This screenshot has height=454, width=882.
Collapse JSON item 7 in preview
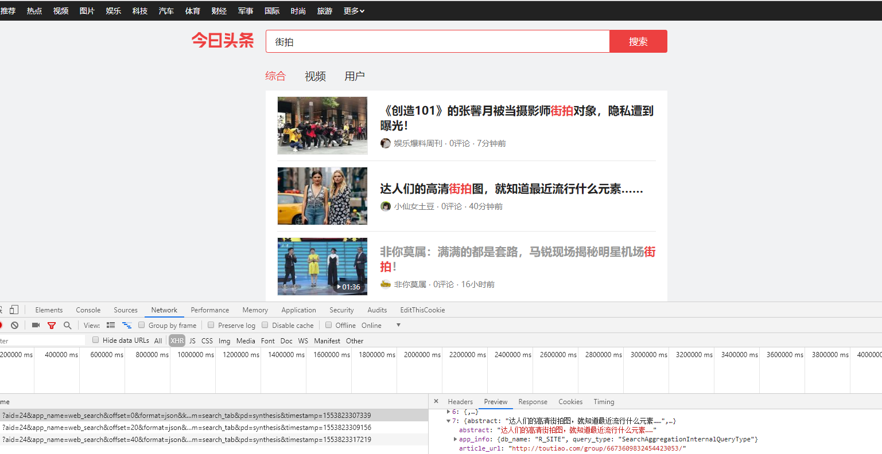[449, 421]
